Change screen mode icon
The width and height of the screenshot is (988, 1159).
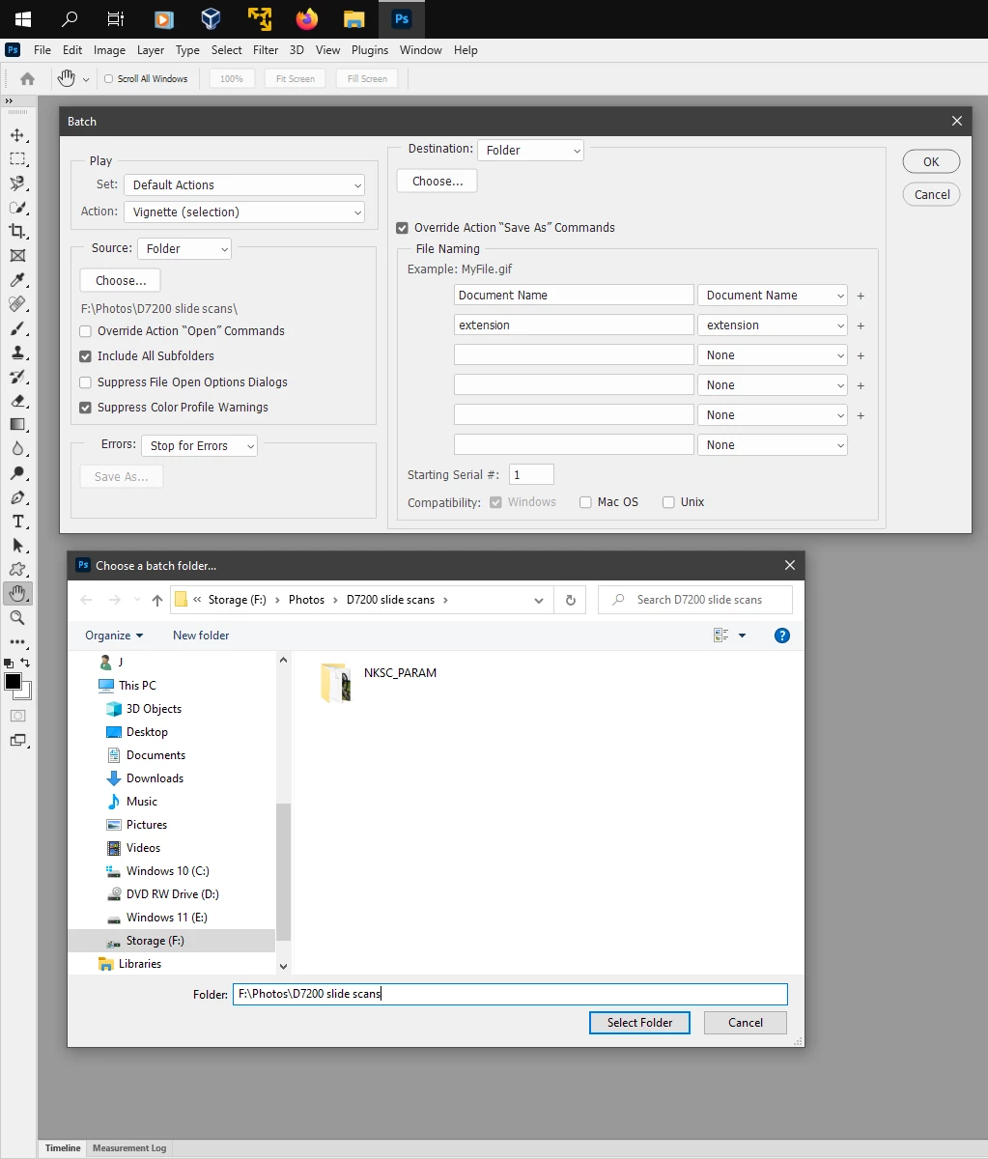(x=17, y=741)
